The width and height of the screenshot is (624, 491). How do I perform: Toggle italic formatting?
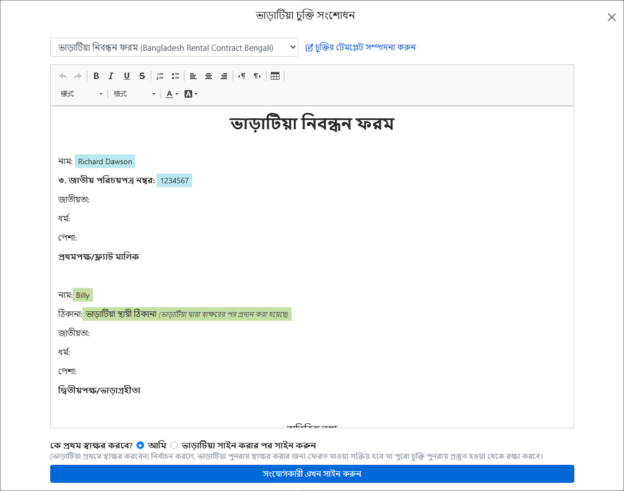pos(111,76)
